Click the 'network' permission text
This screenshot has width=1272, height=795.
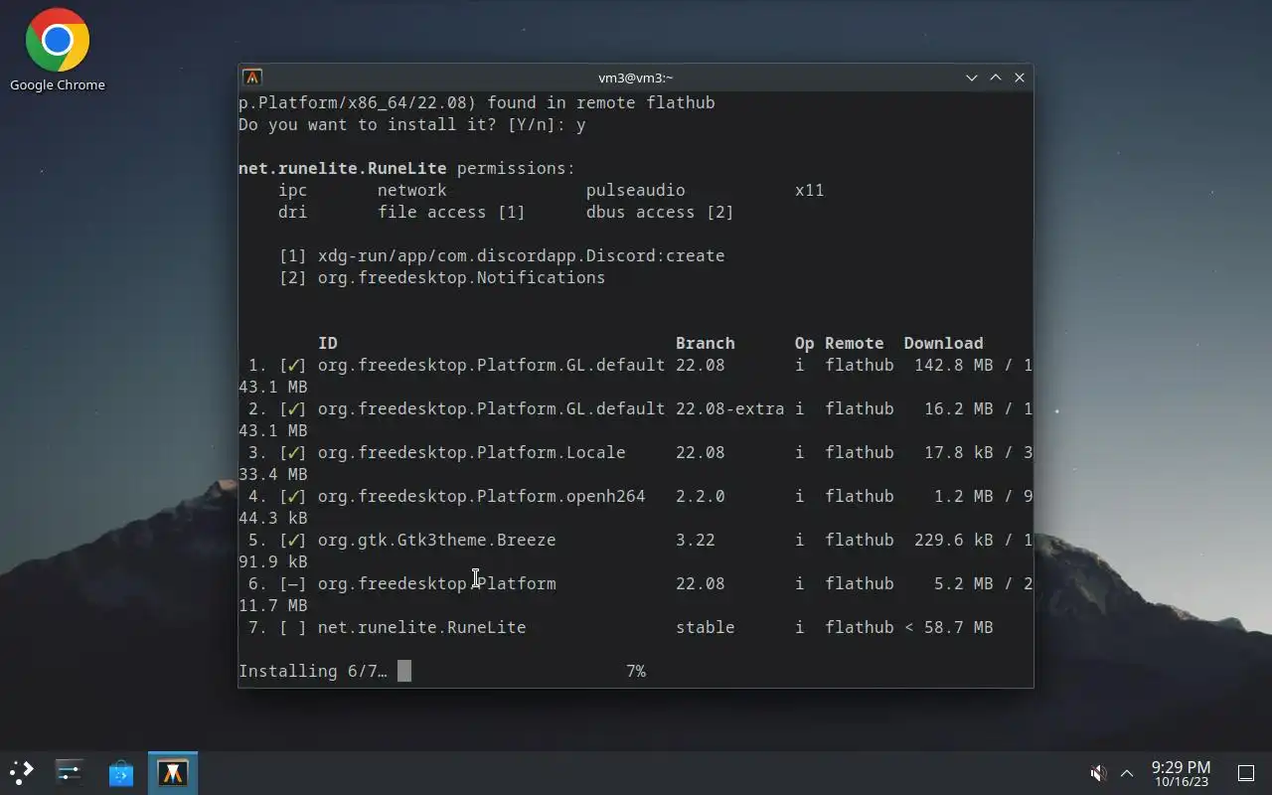(411, 190)
